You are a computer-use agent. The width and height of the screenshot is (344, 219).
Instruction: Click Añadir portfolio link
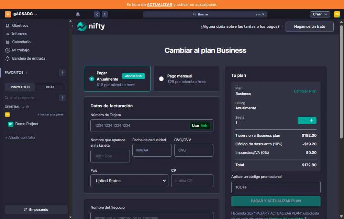[20, 138]
